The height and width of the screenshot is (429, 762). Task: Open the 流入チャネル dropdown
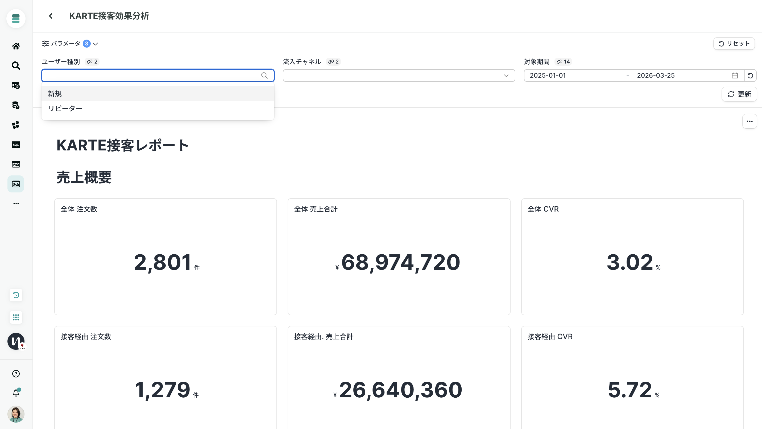click(399, 76)
